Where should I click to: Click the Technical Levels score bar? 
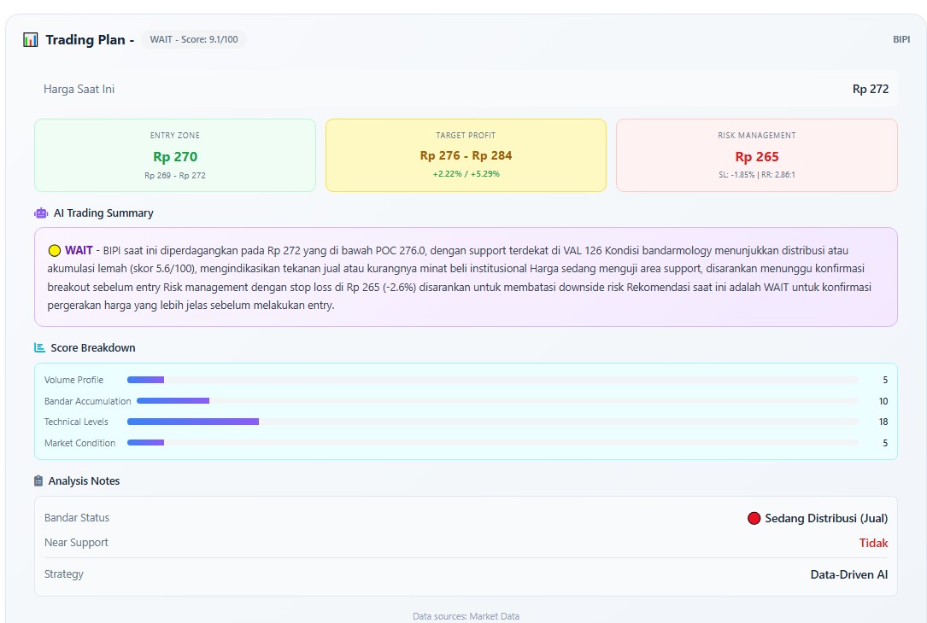[x=492, y=422]
